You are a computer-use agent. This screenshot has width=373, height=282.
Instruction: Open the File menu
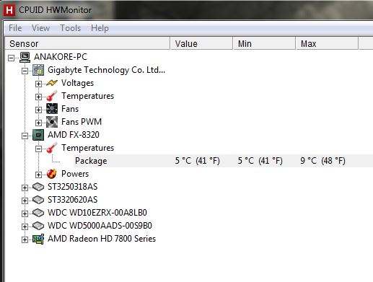click(15, 28)
